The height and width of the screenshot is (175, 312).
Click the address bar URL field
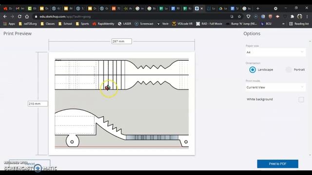[x=131, y=17]
